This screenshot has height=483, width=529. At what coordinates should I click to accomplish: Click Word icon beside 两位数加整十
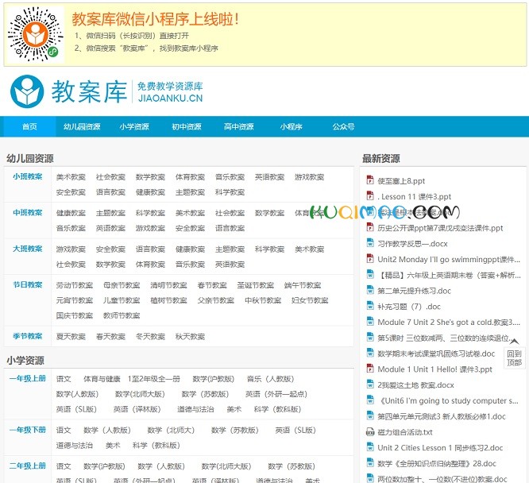click(x=370, y=478)
